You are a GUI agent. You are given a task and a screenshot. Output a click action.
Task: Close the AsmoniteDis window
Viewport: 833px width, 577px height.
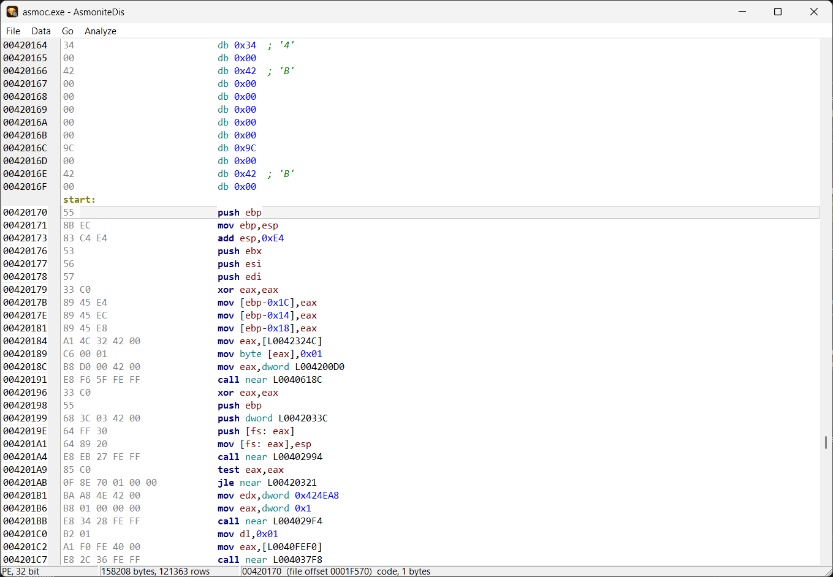click(814, 12)
